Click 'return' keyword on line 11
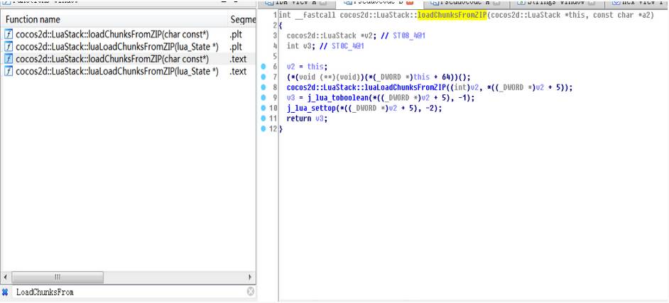Image resolution: width=669 pixels, height=303 pixels. tap(299, 119)
